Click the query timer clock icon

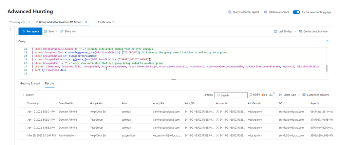coord(251,95)
